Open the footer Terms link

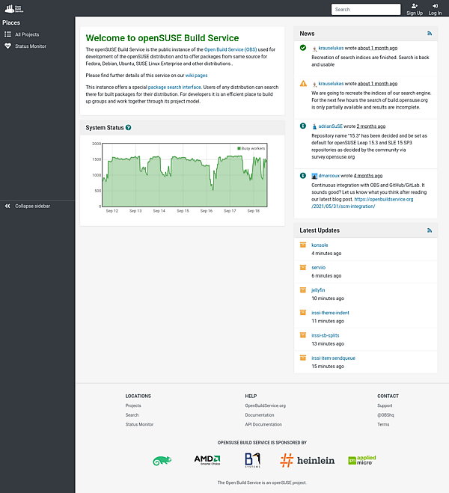point(383,424)
